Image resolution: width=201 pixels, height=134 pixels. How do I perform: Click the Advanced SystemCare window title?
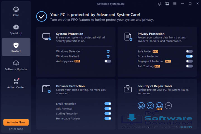coord(111,4)
